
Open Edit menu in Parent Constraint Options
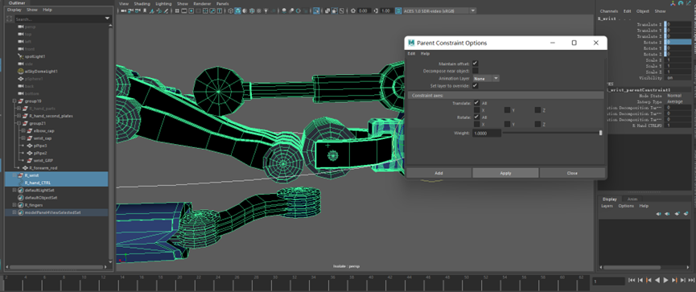(x=411, y=53)
